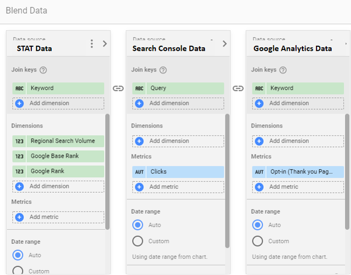Viewport: 351px width, 275px height.
Task: Select the Regional Search Volume dimension
Action: [x=63, y=141]
